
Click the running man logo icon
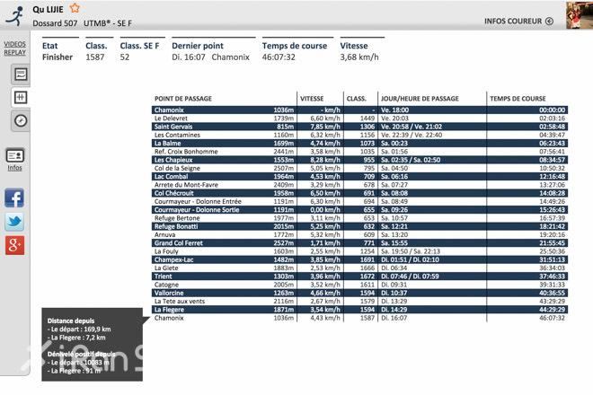point(14,14)
